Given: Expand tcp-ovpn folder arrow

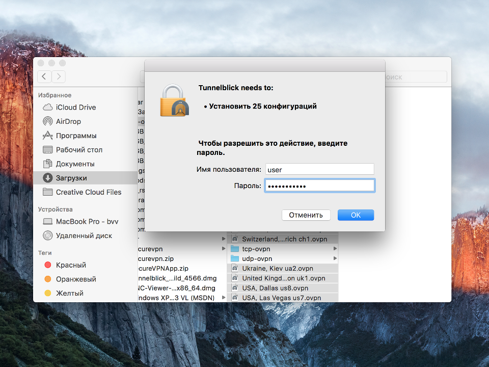Looking at the screenshot, I should click(x=335, y=249).
